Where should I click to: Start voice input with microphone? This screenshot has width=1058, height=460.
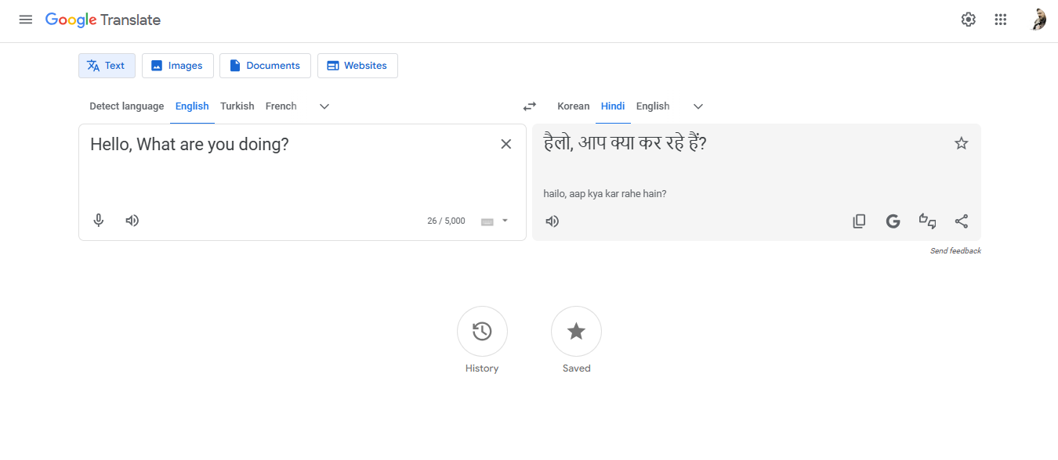point(99,221)
